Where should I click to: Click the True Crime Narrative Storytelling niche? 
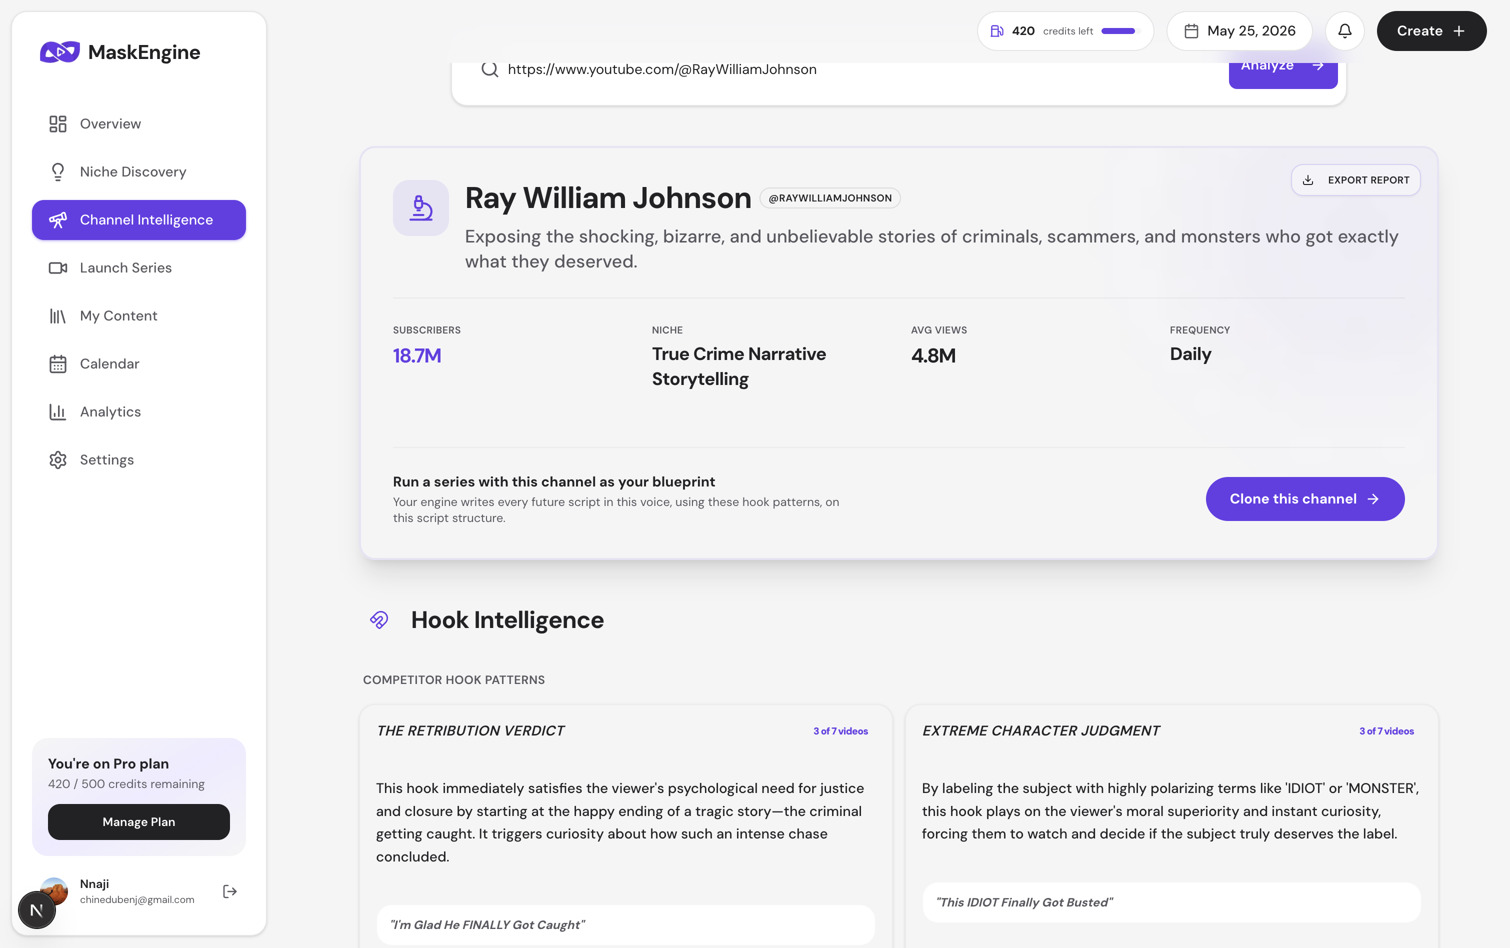(x=739, y=367)
